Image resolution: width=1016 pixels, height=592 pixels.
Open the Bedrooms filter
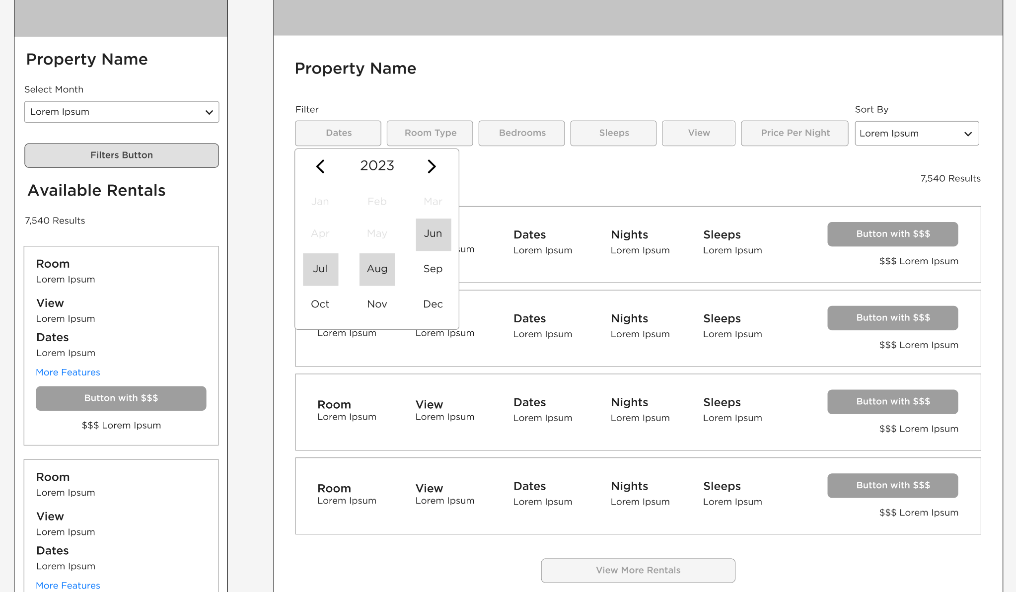[521, 133]
